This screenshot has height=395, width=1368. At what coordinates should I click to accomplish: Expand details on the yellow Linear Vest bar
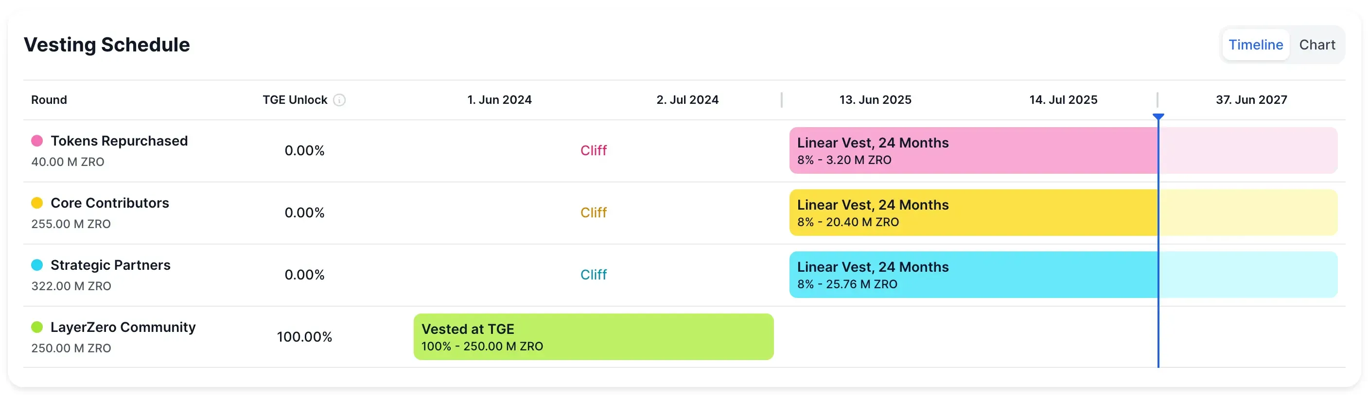click(x=1009, y=212)
